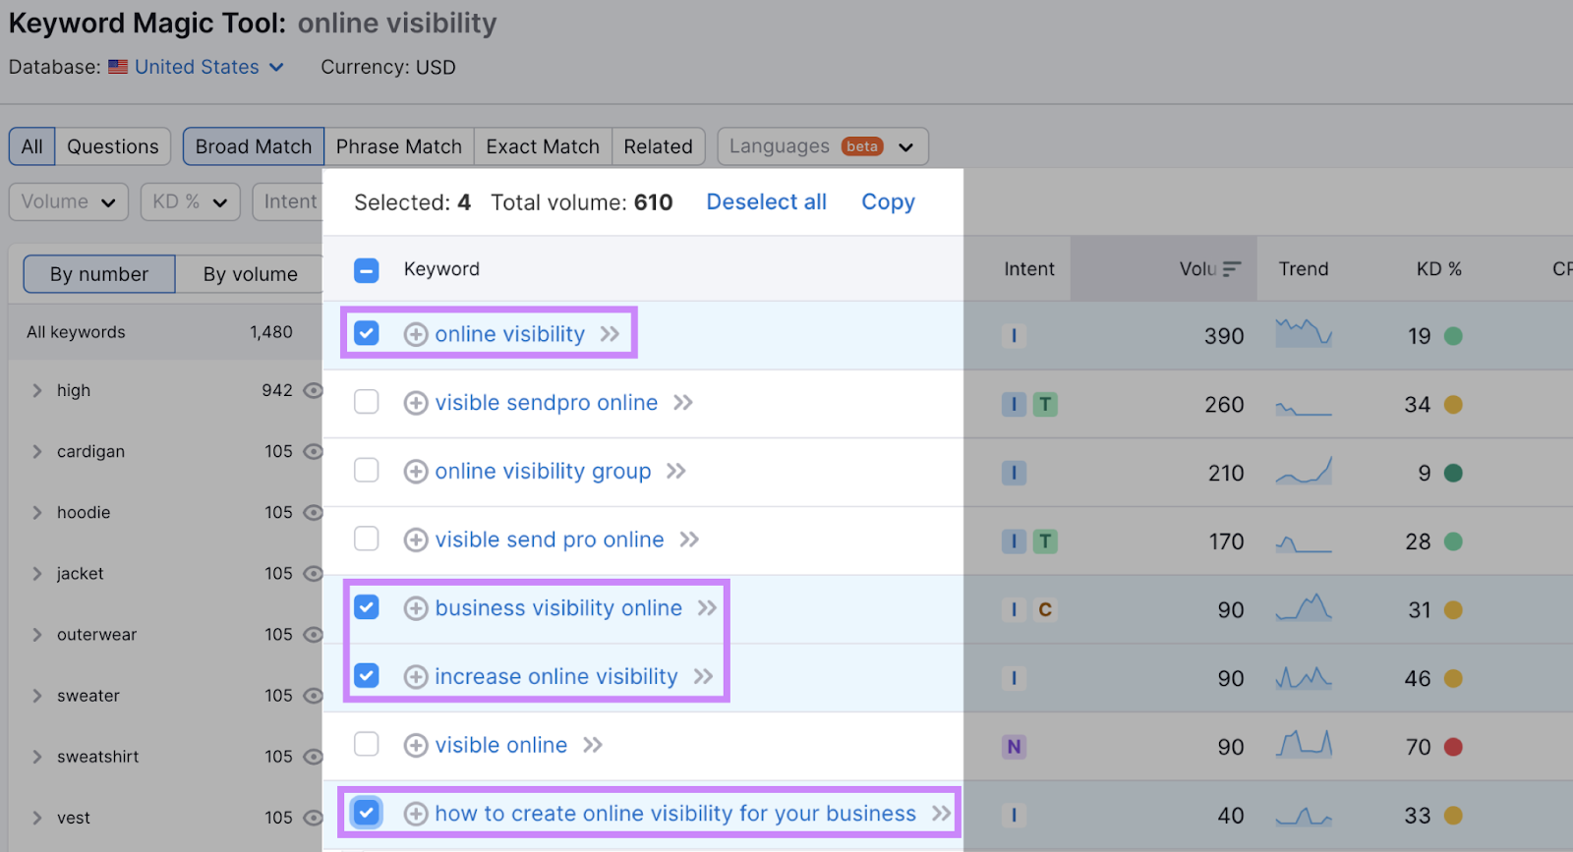Select the Broad Match tab

[254, 146]
